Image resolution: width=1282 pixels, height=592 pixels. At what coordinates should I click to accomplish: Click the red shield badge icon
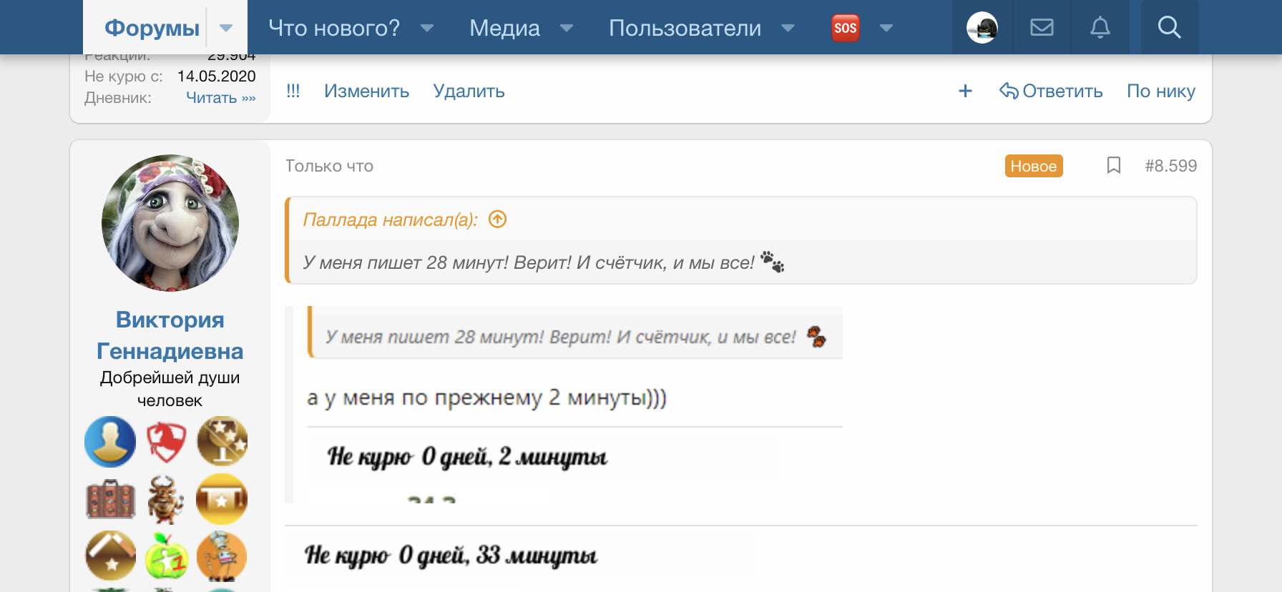(166, 441)
